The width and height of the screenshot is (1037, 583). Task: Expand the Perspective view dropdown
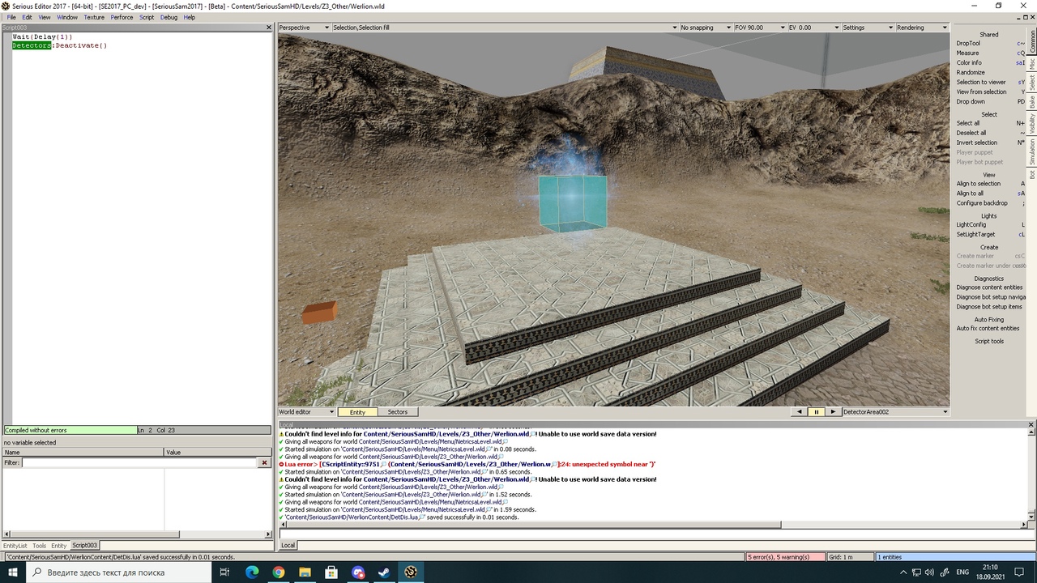[304, 28]
